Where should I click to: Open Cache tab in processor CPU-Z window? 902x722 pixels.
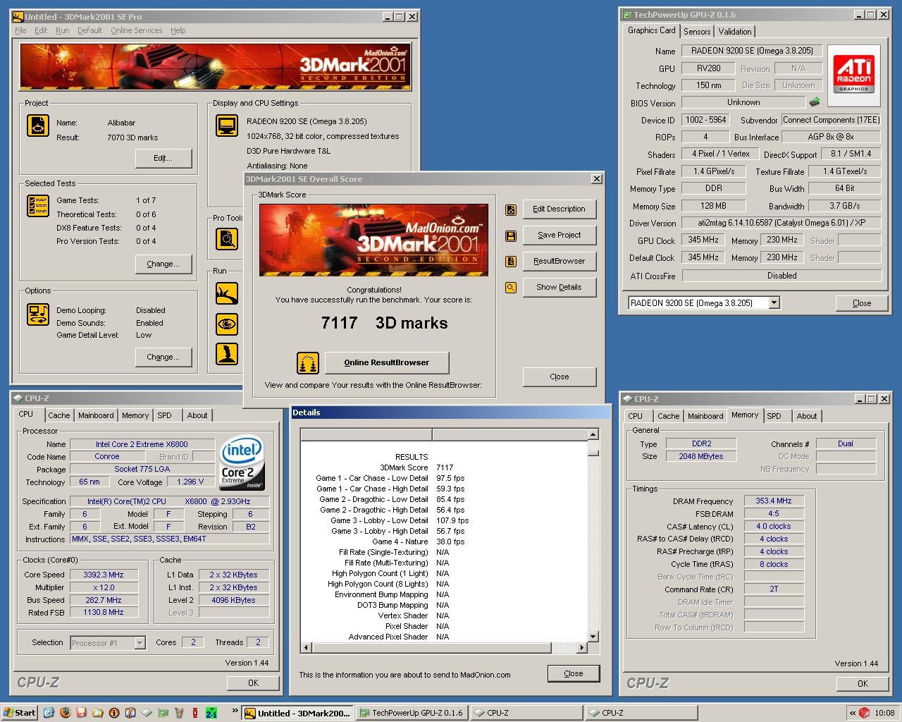59,415
